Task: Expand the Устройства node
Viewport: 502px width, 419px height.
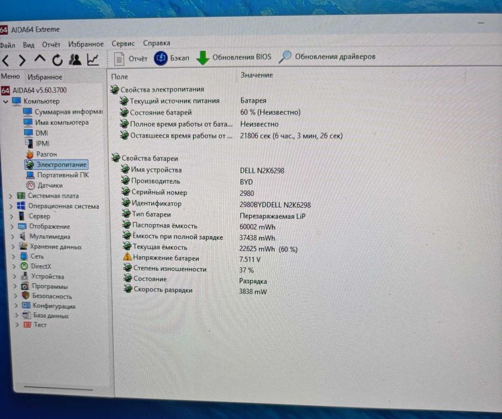Action: pos(14,277)
